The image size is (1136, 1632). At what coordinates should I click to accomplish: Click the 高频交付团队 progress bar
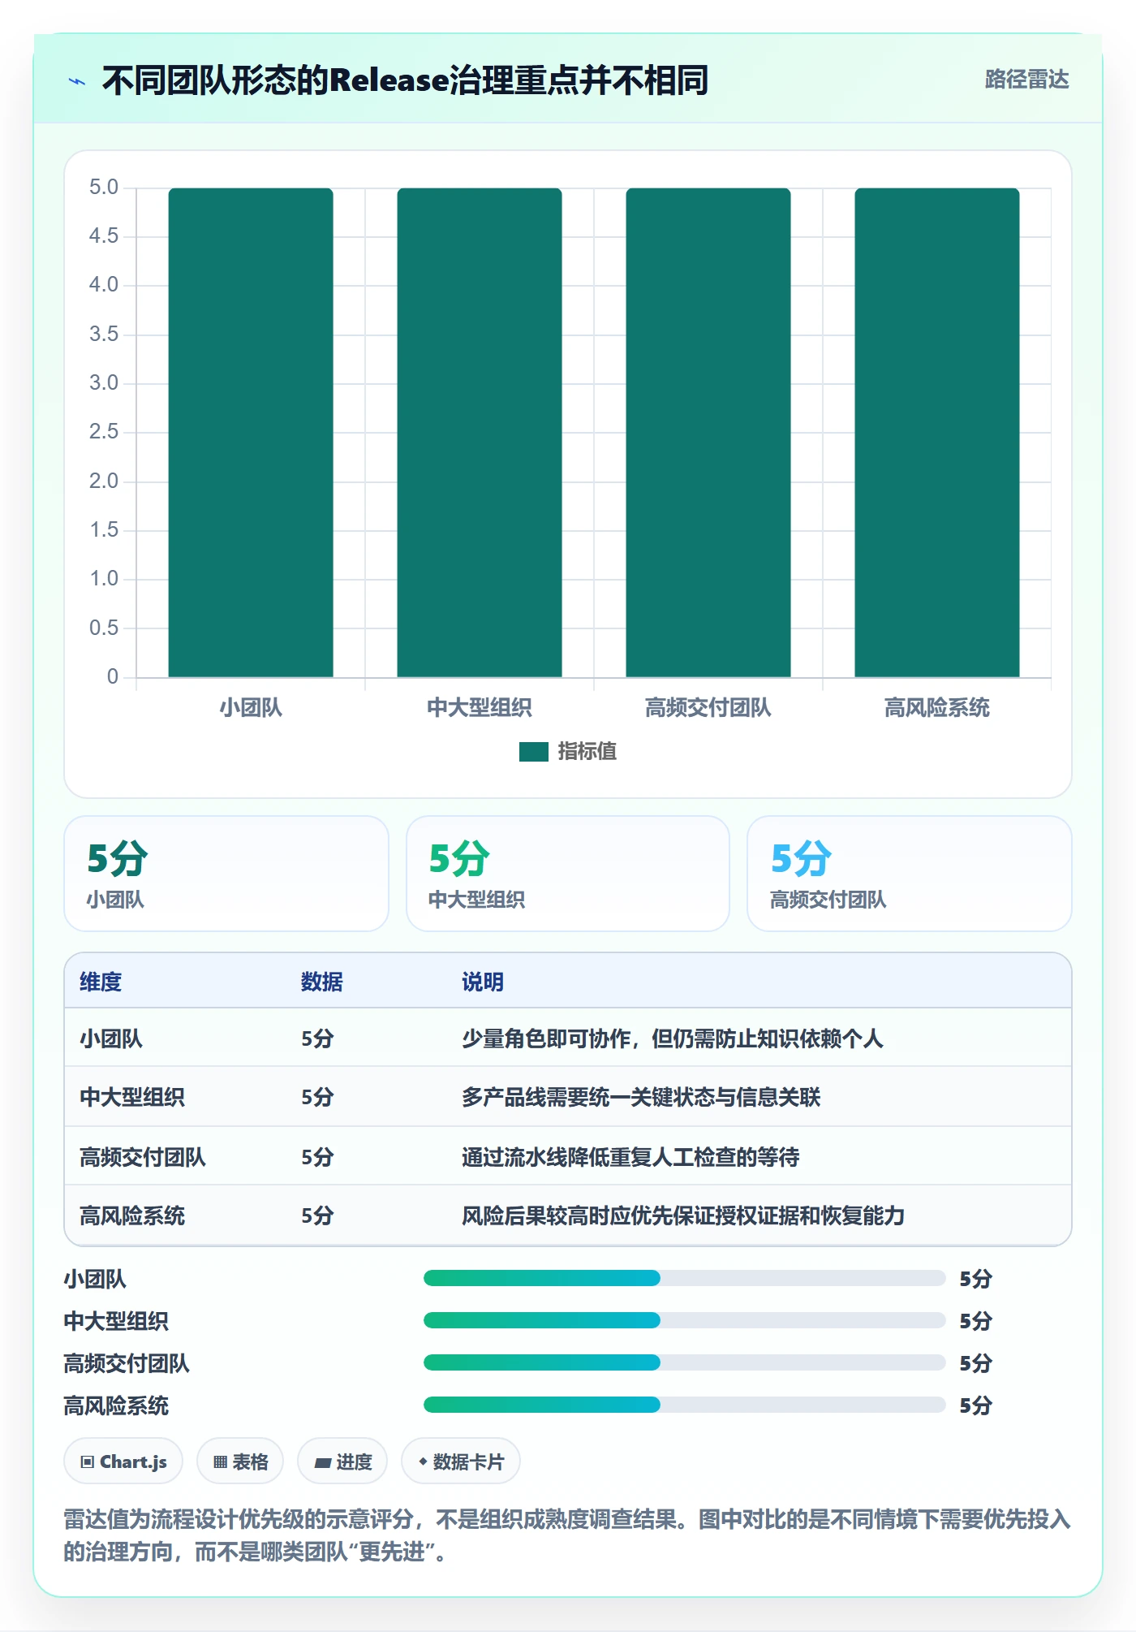coord(684,1362)
